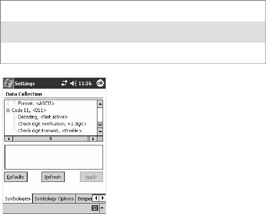Image resolution: width=266 pixels, height=214 pixels.
Task: Select Decoding, <Not active> item
Action: point(43,117)
